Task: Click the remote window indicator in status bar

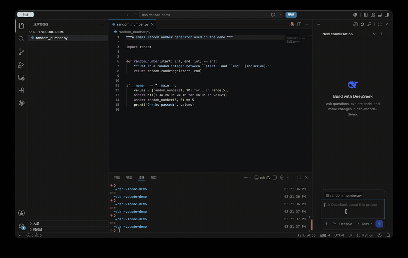Action: 20,235
